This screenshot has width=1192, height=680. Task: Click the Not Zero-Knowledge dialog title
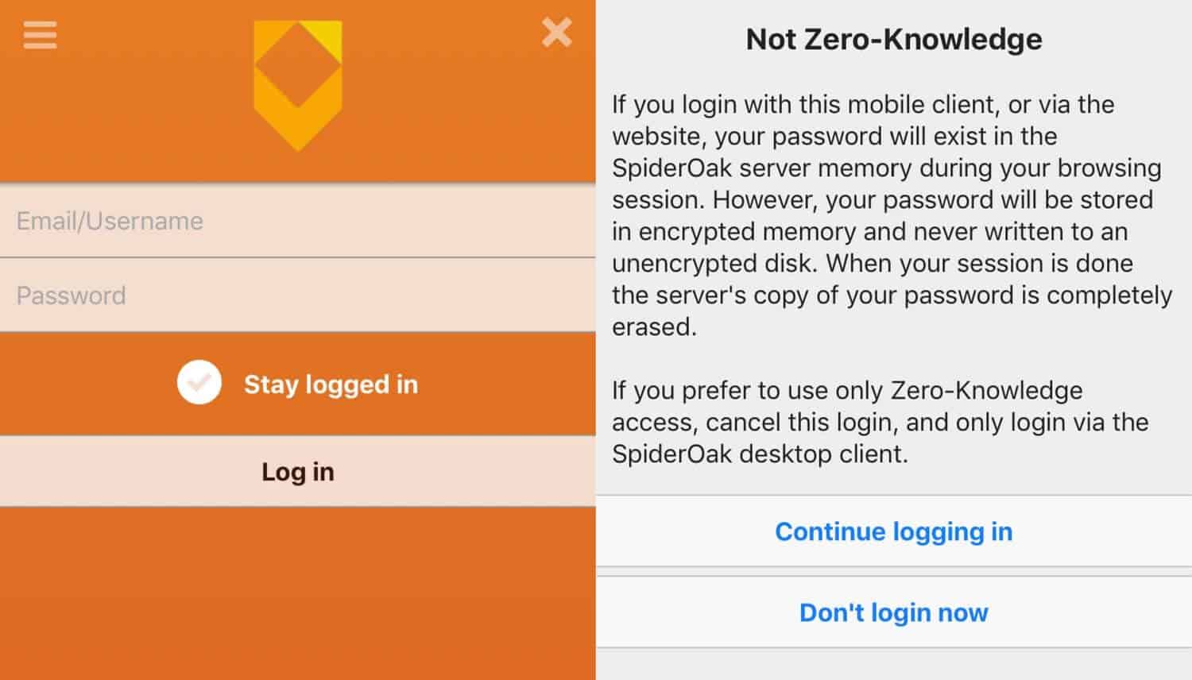[x=894, y=39]
